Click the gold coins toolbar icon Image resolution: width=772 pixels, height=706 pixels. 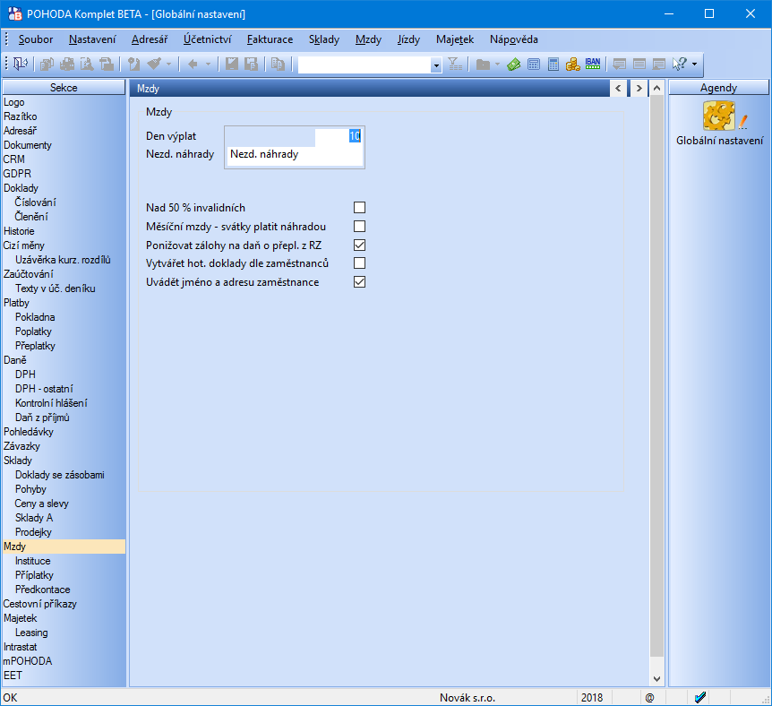point(572,64)
